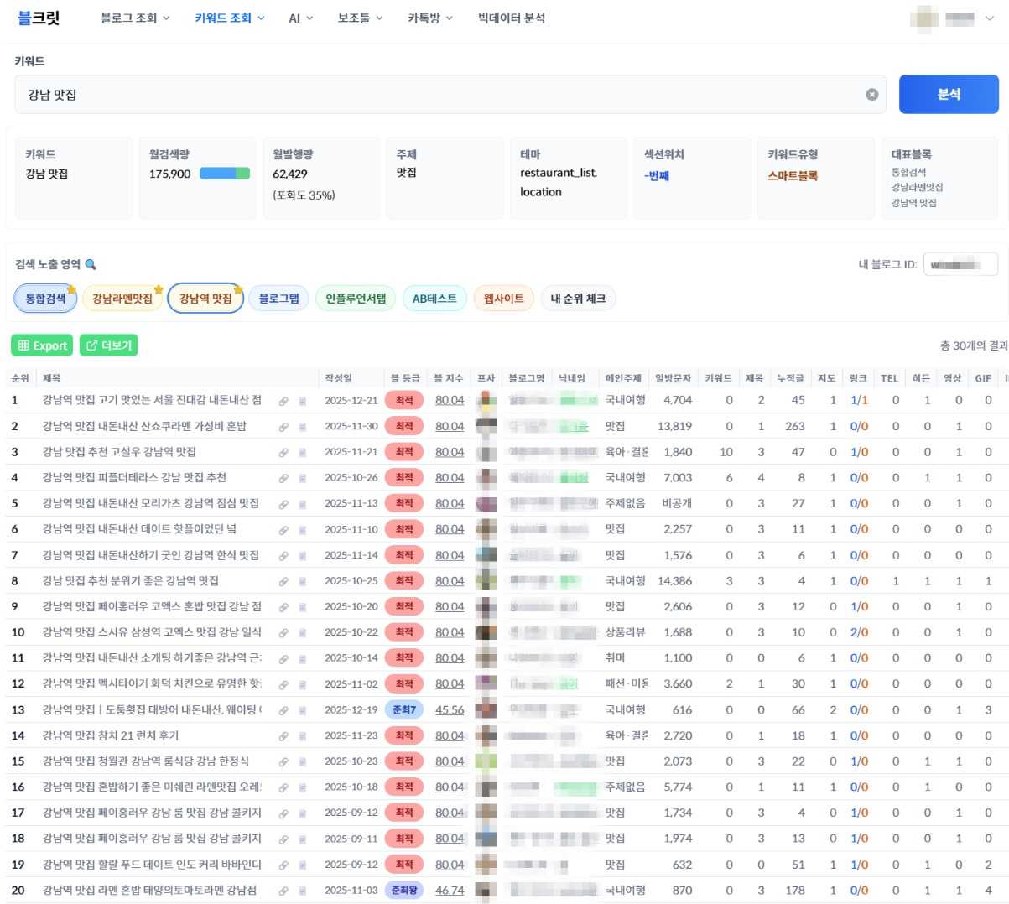Select the 통합검색 exposure tab
1009x904 pixels.
[45, 299]
